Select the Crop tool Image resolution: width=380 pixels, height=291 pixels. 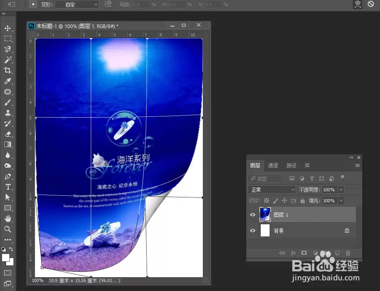click(7, 70)
